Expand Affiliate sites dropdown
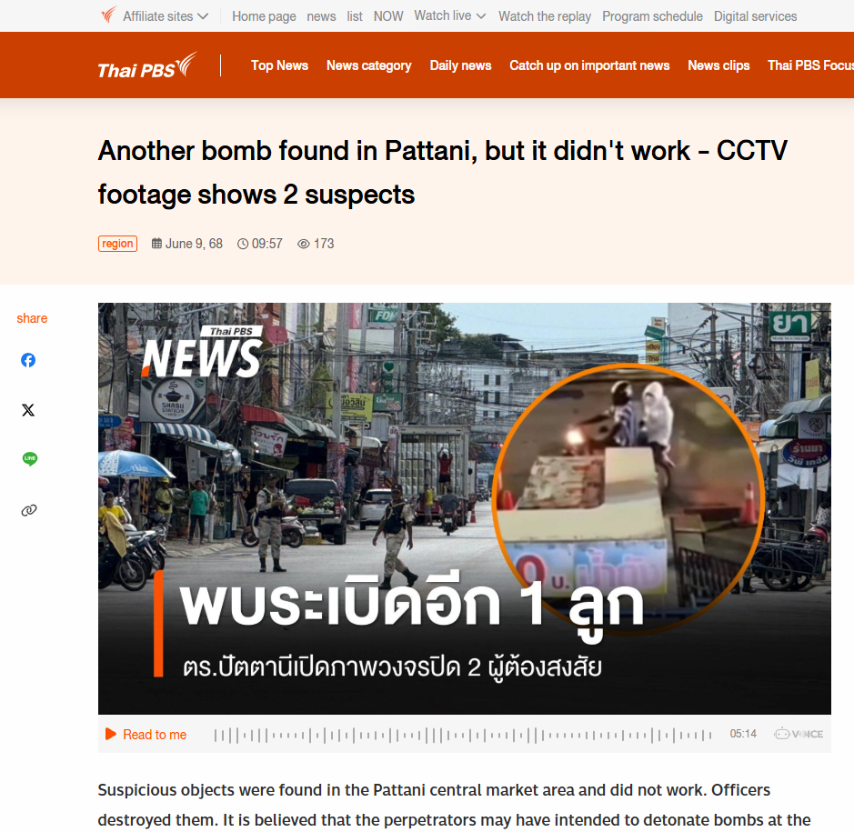The image size is (854, 832). (x=166, y=16)
